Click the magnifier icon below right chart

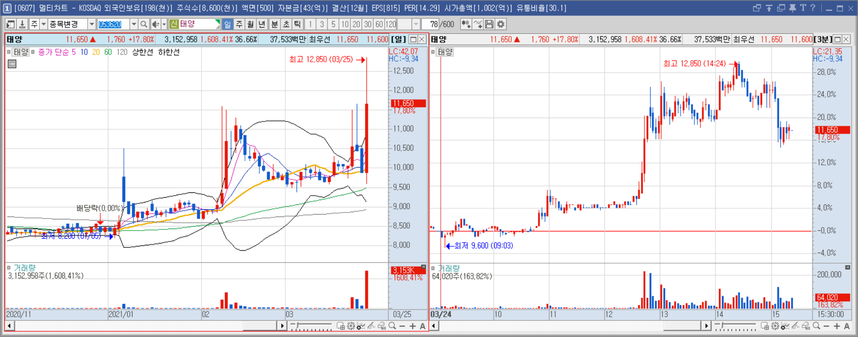[x=817, y=326]
